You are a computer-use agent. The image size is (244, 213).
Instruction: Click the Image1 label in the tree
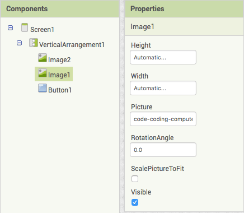tap(59, 75)
